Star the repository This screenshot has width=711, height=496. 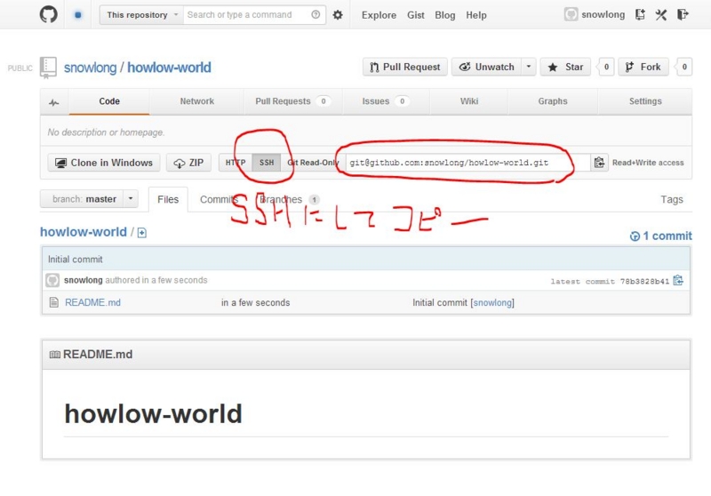pos(565,67)
